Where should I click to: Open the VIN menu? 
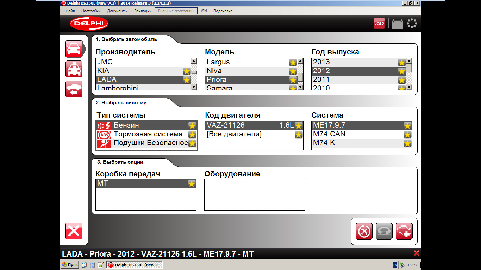(204, 11)
